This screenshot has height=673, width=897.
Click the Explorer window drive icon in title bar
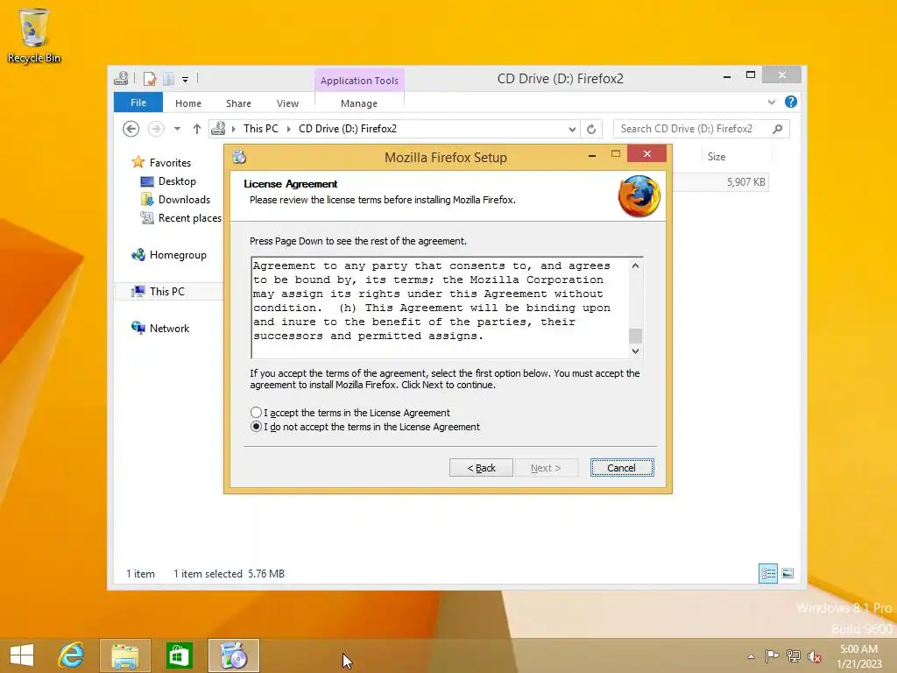click(121, 78)
